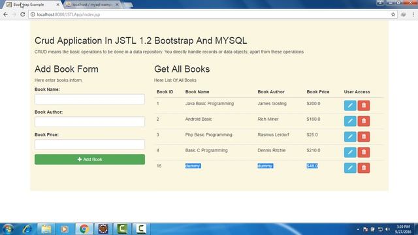Click the Get All Books heading
Viewport: 418px width, 235px height.
pyautogui.click(x=182, y=69)
